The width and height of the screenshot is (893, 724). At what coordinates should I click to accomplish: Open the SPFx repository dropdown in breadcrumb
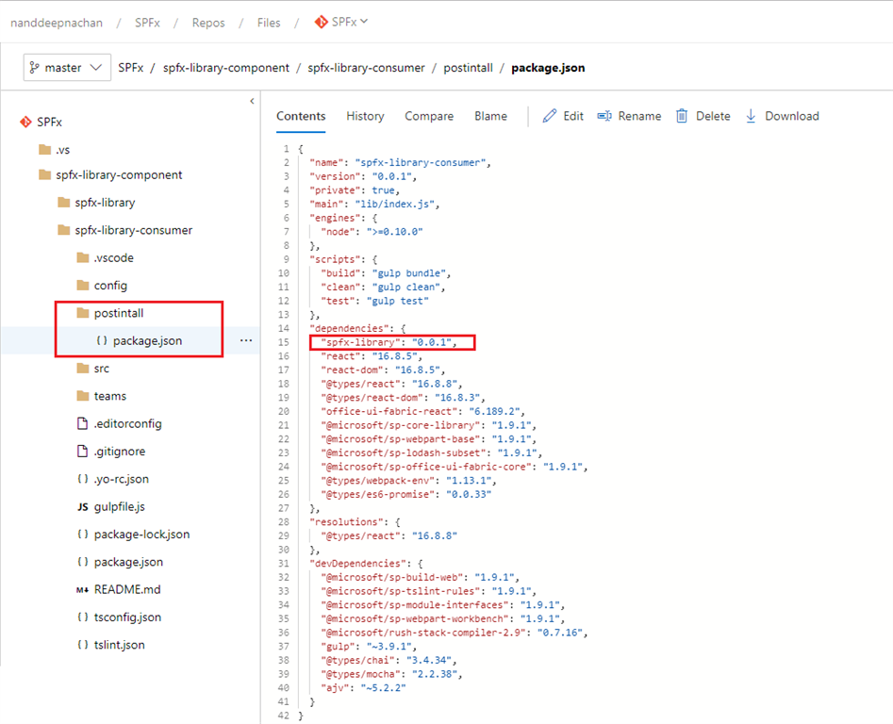(341, 22)
